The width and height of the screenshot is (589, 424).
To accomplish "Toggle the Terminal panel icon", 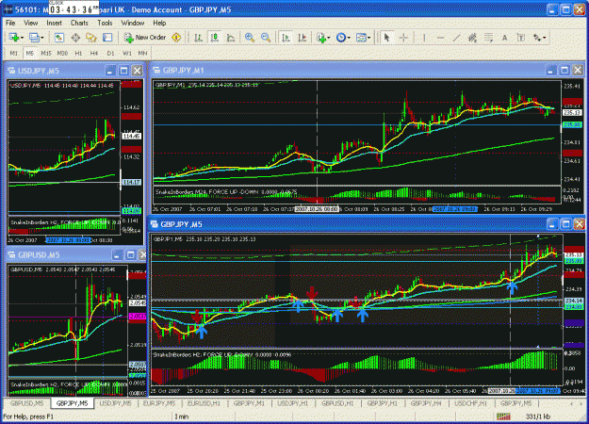I will [x=107, y=37].
